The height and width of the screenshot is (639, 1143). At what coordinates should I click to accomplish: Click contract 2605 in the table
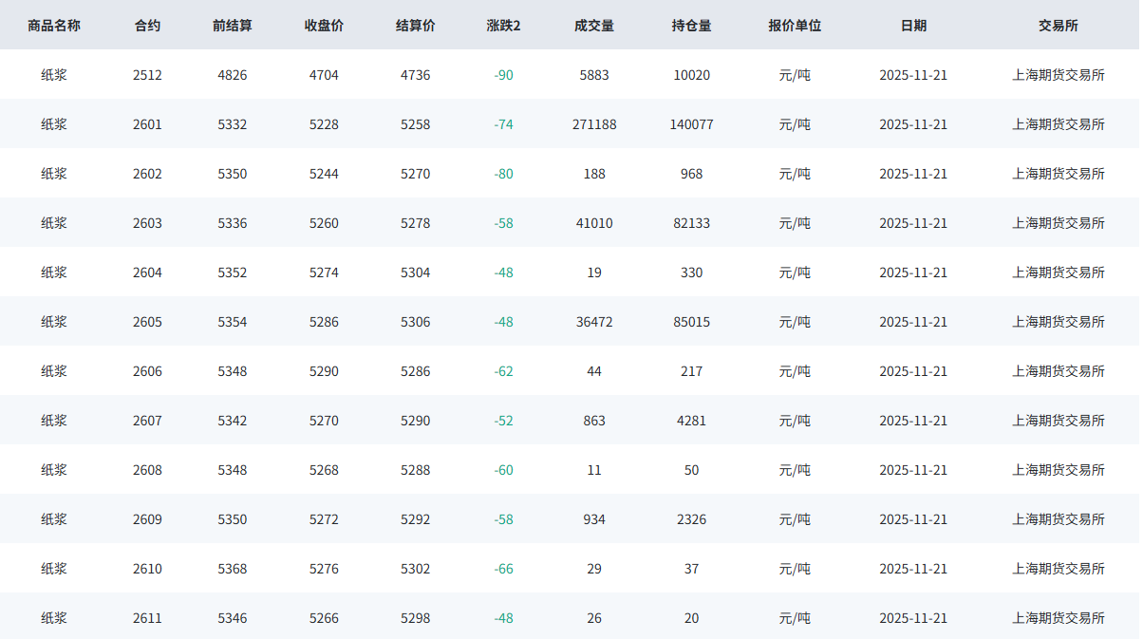pos(147,322)
